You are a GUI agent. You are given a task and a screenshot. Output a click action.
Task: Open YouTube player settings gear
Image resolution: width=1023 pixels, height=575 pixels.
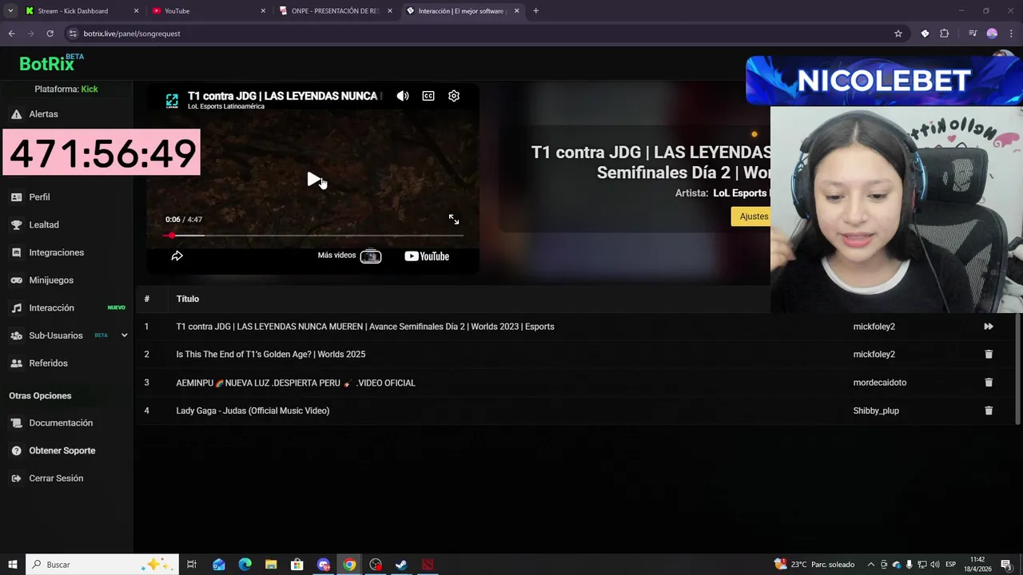click(454, 96)
